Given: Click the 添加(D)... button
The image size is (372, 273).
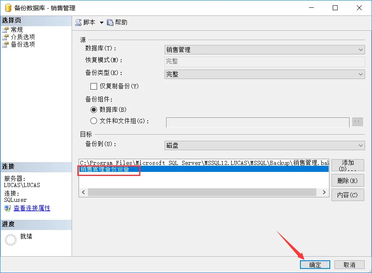Looking at the screenshot, I should click(347, 165).
